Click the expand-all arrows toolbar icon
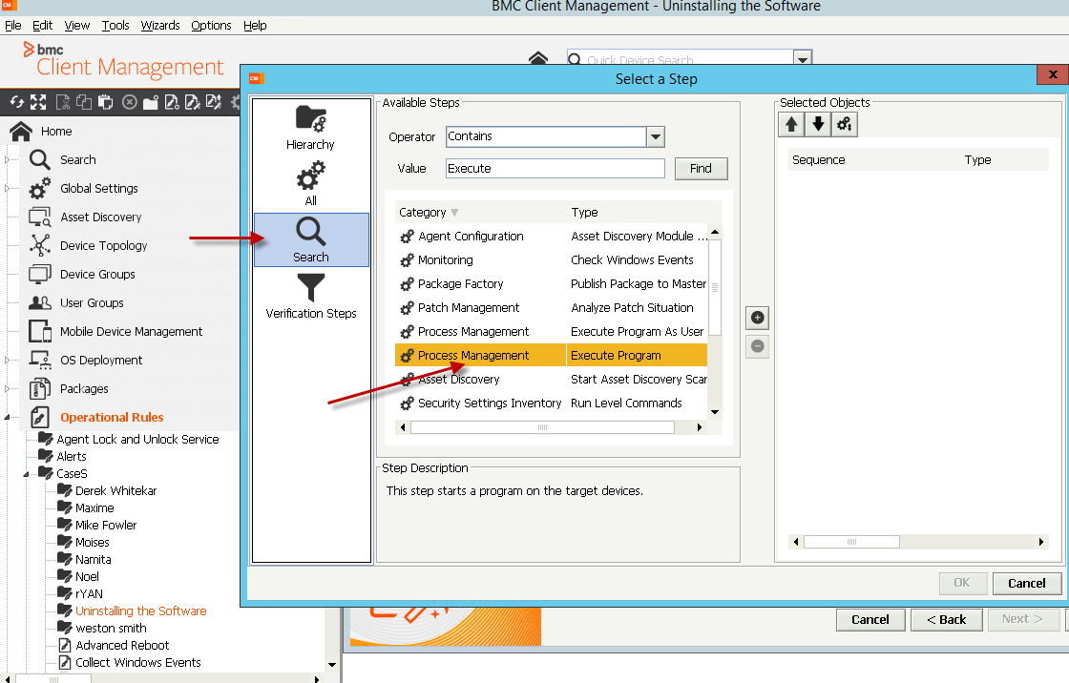This screenshot has height=683, width=1069. click(38, 102)
